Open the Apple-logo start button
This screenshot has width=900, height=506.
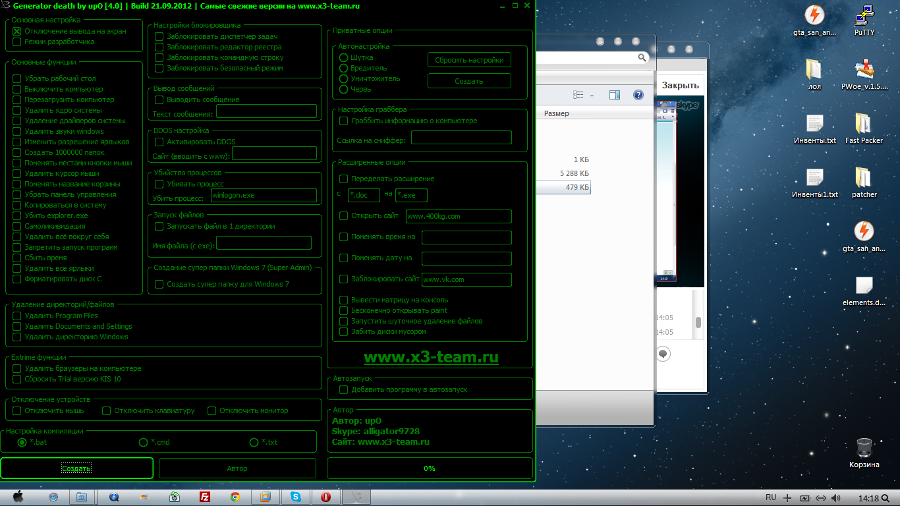18,497
